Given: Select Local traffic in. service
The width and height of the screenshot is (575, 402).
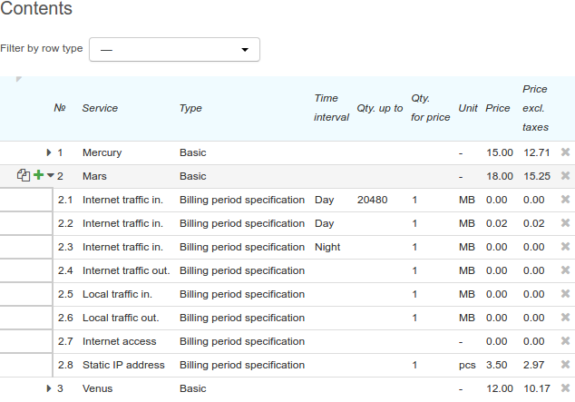Looking at the screenshot, I should click(117, 294).
